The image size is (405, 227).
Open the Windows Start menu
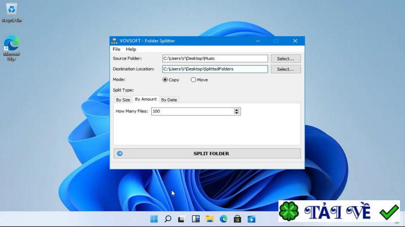click(154, 219)
